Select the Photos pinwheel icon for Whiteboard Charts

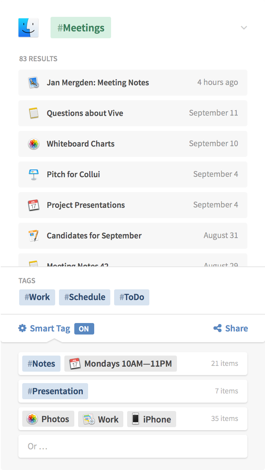pos(34,144)
